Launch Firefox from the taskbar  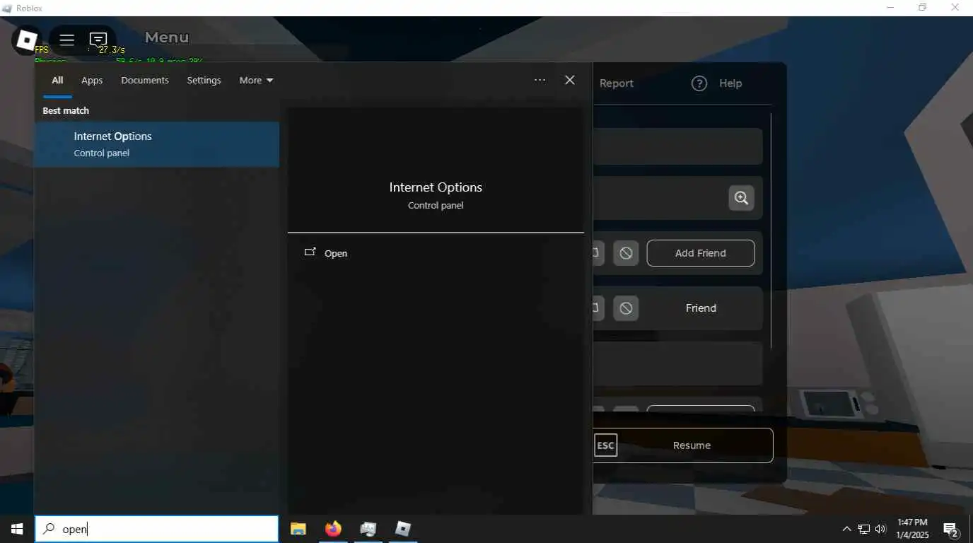pos(333,529)
